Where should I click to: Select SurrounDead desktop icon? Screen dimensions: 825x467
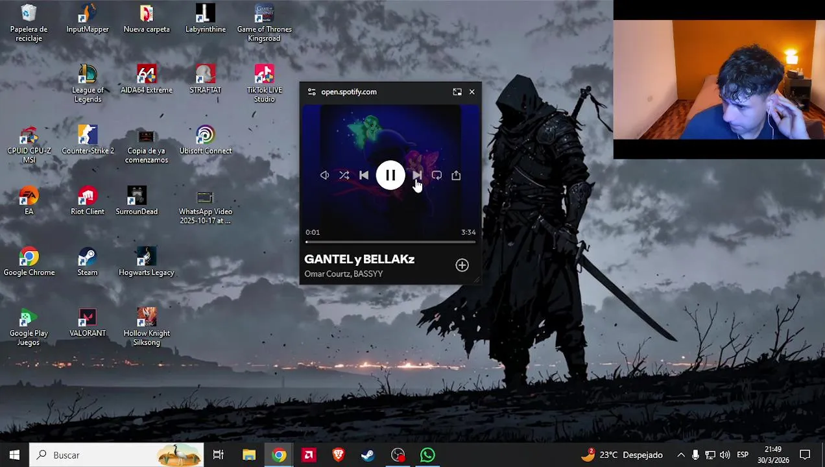137,200
